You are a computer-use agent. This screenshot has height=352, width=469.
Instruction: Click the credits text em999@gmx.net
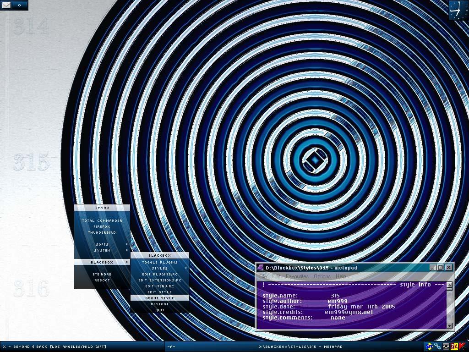(349, 312)
